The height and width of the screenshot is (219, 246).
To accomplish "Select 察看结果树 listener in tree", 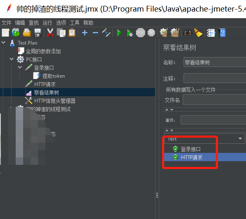I will click(46, 93).
